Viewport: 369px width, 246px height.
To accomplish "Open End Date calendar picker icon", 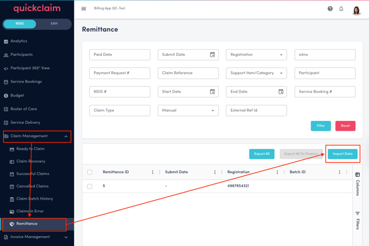I will (x=281, y=92).
